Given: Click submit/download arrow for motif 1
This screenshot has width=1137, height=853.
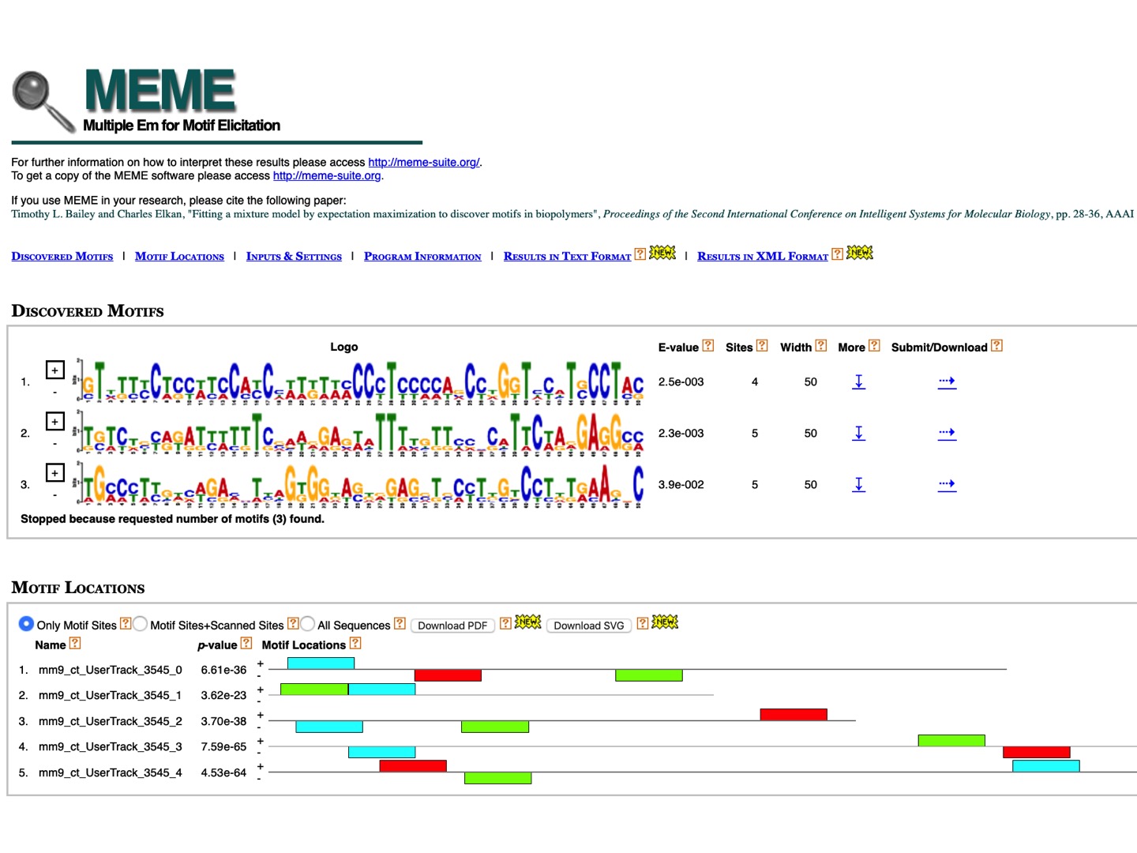Looking at the screenshot, I should (x=947, y=381).
